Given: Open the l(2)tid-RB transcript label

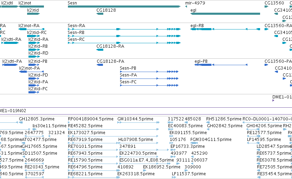Looking at the screenshot, I should (38, 46).
